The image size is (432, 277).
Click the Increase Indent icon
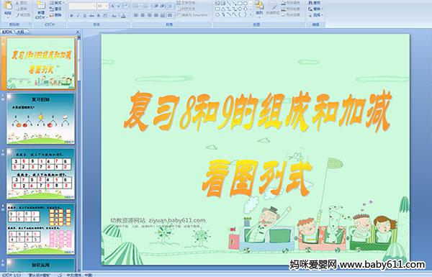163,6
